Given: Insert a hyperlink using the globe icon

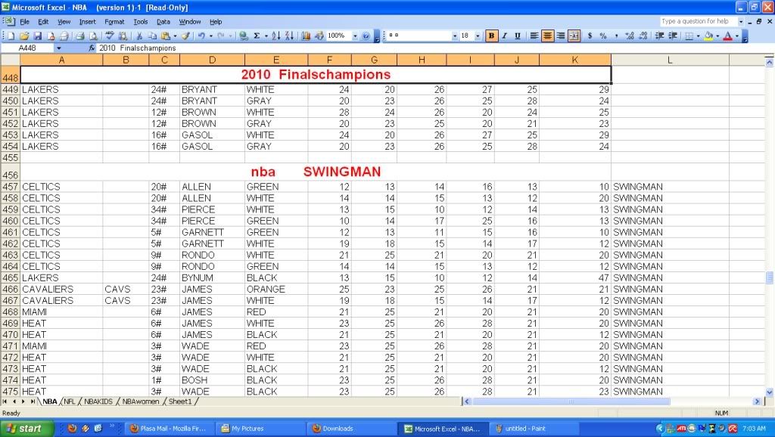Looking at the screenshot, I should pos(243,36).
